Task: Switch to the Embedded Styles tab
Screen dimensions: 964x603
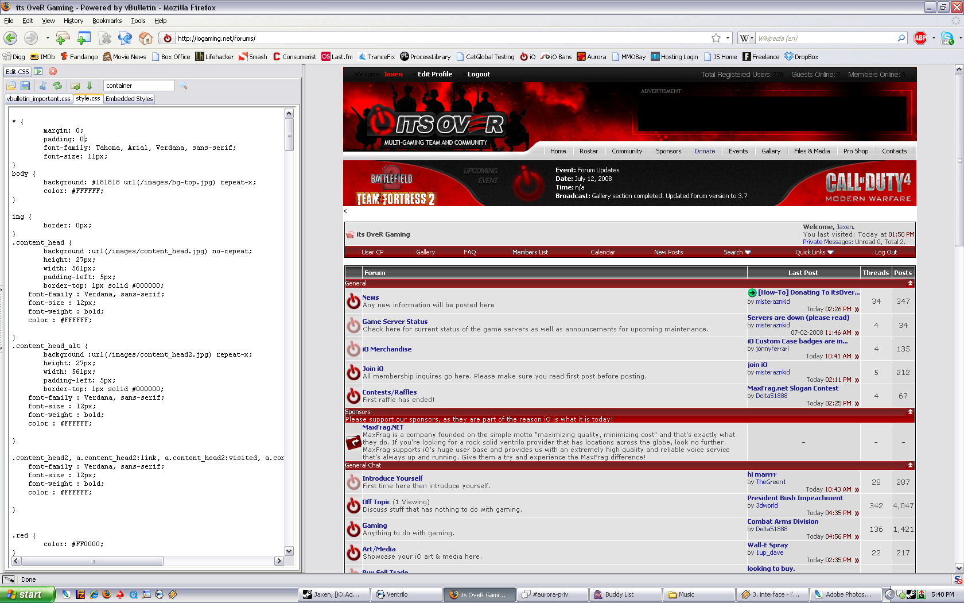Action: 129,99
